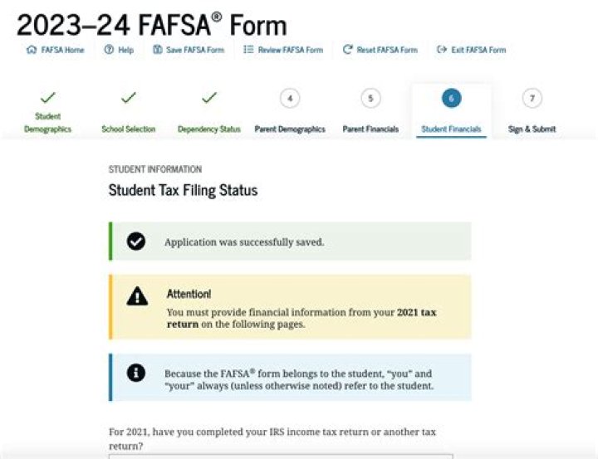Click the Save FAFSA Form link text
Image resolution: width=598 pixels, height=459 pixels.
(195, 50)
